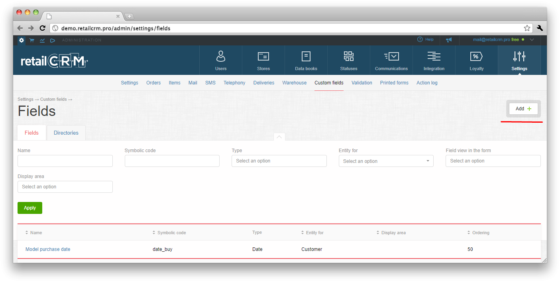The height and width of the screenshot is (282, 560).
Task: Click date_buy symbolic code cell
Action: click(163, 249)
